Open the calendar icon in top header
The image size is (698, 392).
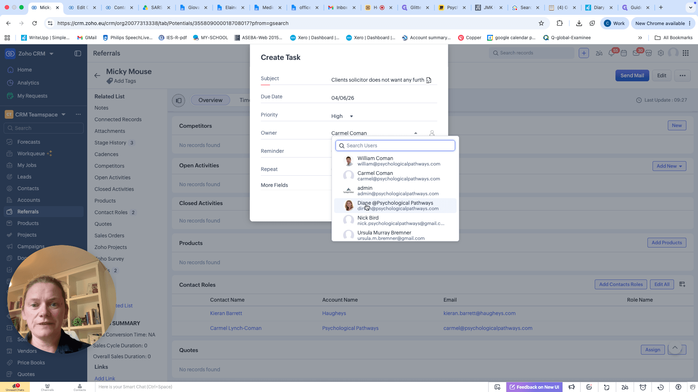[624, 53]
